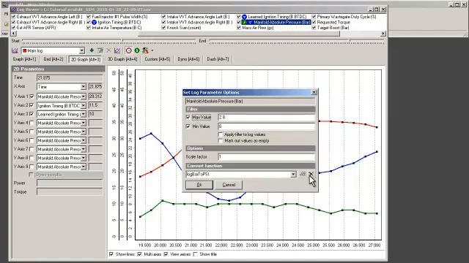
Task: Click the figure icon before dropdown arrow
Action: click(145, 50)
